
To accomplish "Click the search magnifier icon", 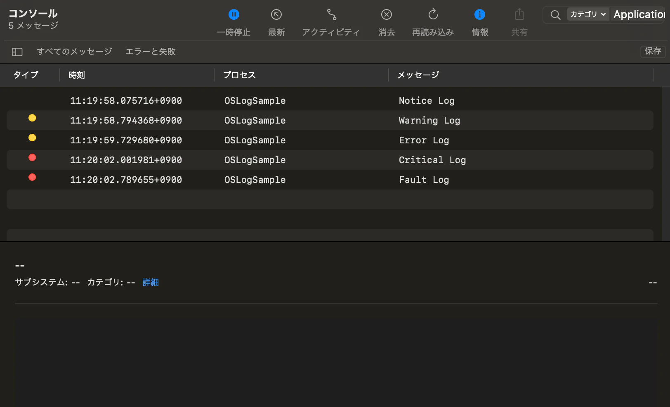I will (x=555, y=15).
